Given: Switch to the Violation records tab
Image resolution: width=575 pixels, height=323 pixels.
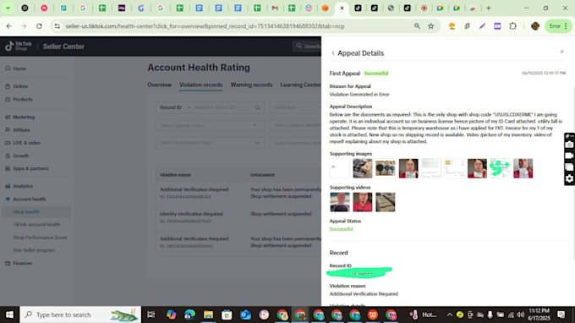Looking at the screenshot, I should point(200,85).
